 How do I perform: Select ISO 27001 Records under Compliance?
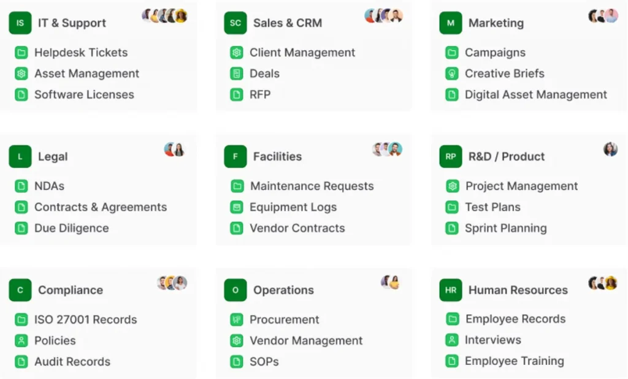[85, 320]
